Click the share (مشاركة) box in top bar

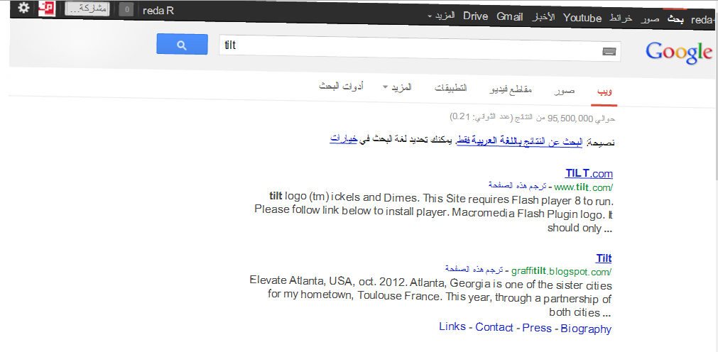pyautogui.click(x=86, y=9)
